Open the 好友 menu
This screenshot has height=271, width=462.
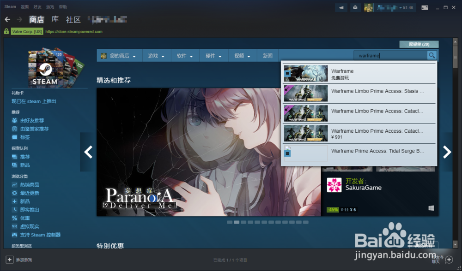coord(37,7)
